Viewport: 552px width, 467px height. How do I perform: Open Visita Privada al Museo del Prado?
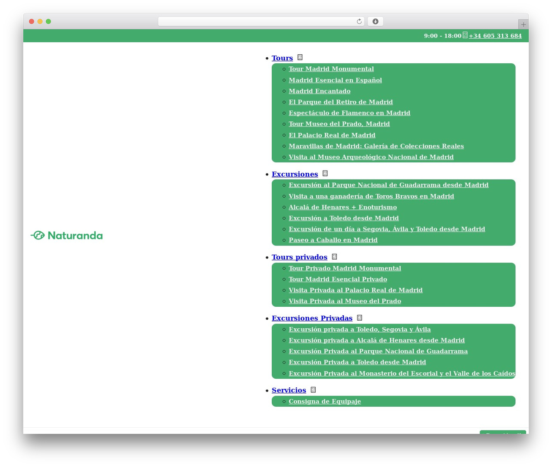(x=345, y=301)
